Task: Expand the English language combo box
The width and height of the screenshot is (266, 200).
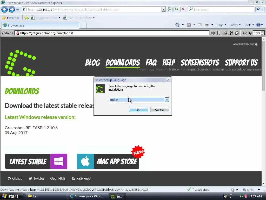Action: click(167, 100)
